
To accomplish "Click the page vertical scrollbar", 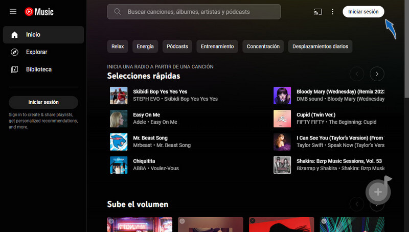I will pyautogui.click(x=406, y=49).
